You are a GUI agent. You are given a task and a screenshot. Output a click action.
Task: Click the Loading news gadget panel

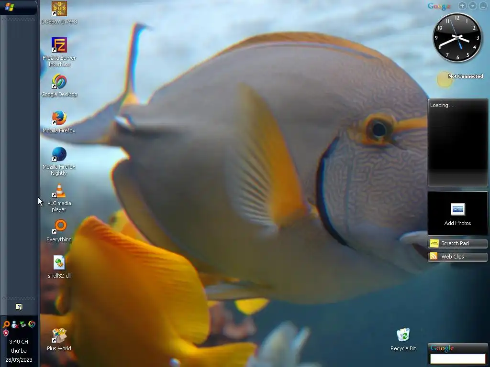tap(458, 142)
